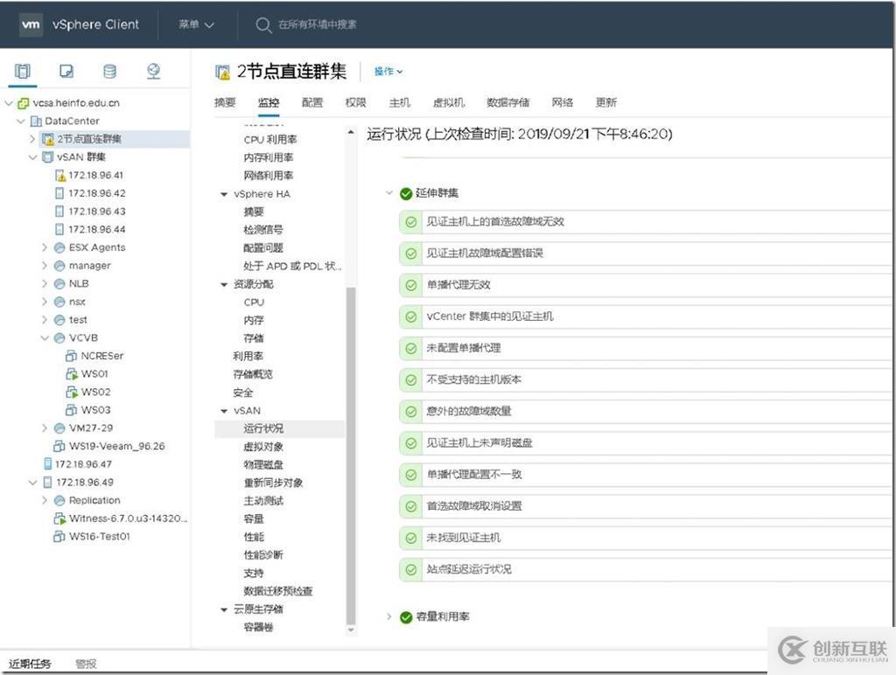Open the Storage inventory view icon
896x675 pixels.
click(108, 72)
